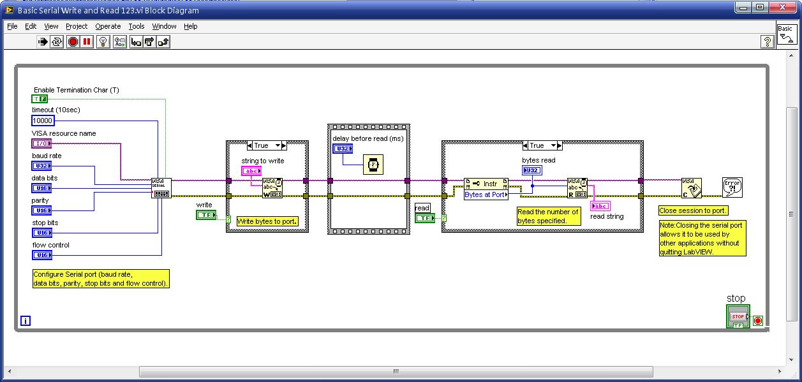The height and width of the screenshot is (382, 802).
Task: Click the horizontal scrollbar thumb
Action: pyautogui.click(x=396, y=371)
